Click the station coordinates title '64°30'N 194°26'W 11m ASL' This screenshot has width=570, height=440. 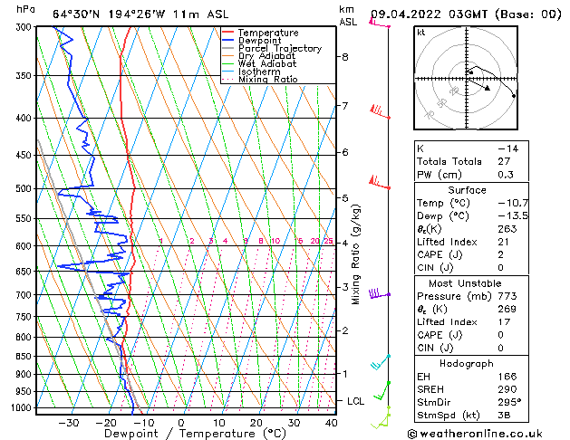(140, 14)
